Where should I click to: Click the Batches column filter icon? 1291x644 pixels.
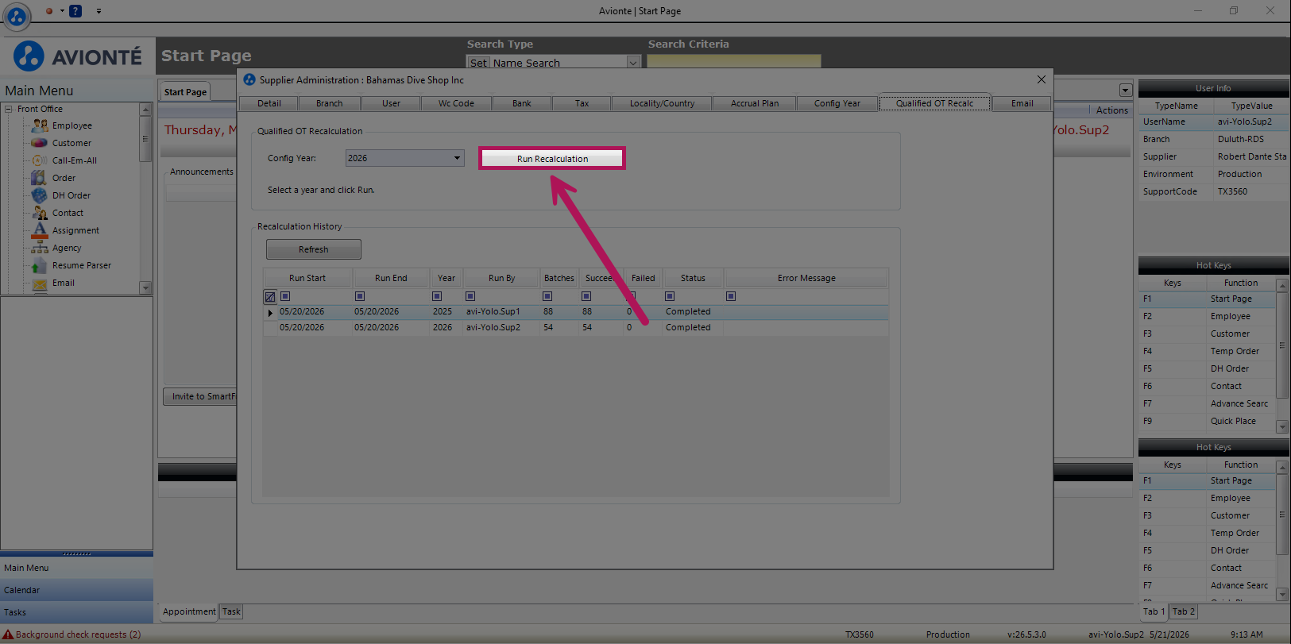[x=547, y=296]
